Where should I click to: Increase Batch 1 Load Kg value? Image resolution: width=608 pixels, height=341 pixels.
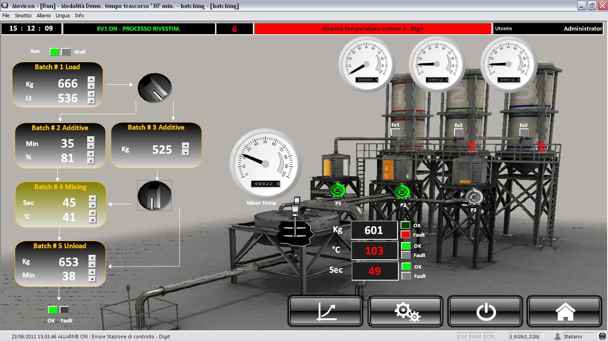tap(91, 79)
